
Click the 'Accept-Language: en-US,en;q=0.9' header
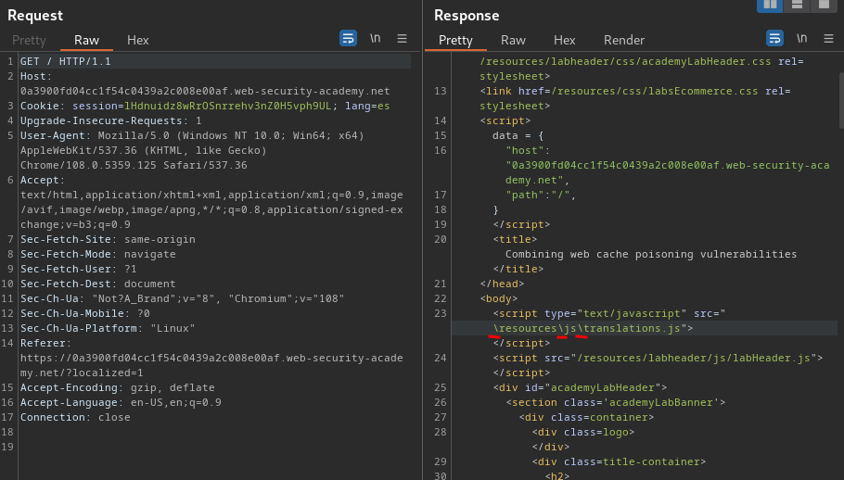click(121, 402)
